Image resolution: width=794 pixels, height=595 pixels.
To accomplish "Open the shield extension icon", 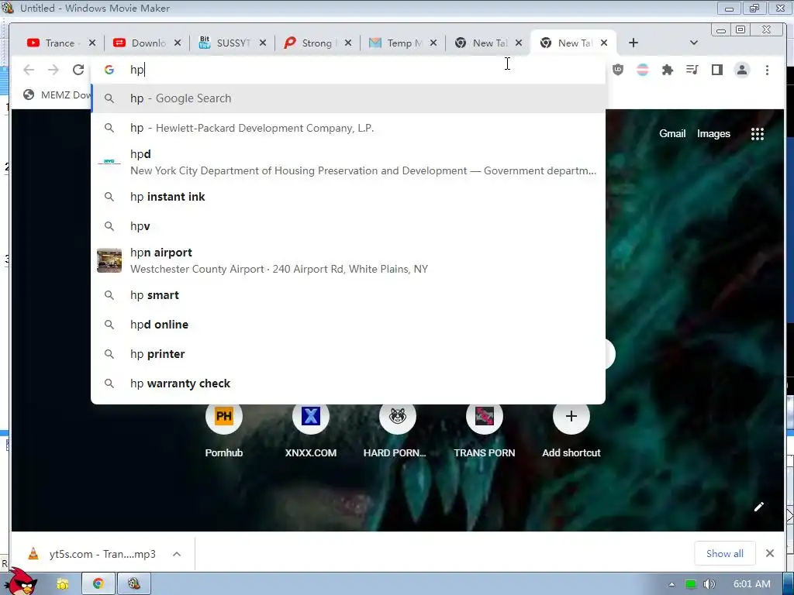I will 618,70.
